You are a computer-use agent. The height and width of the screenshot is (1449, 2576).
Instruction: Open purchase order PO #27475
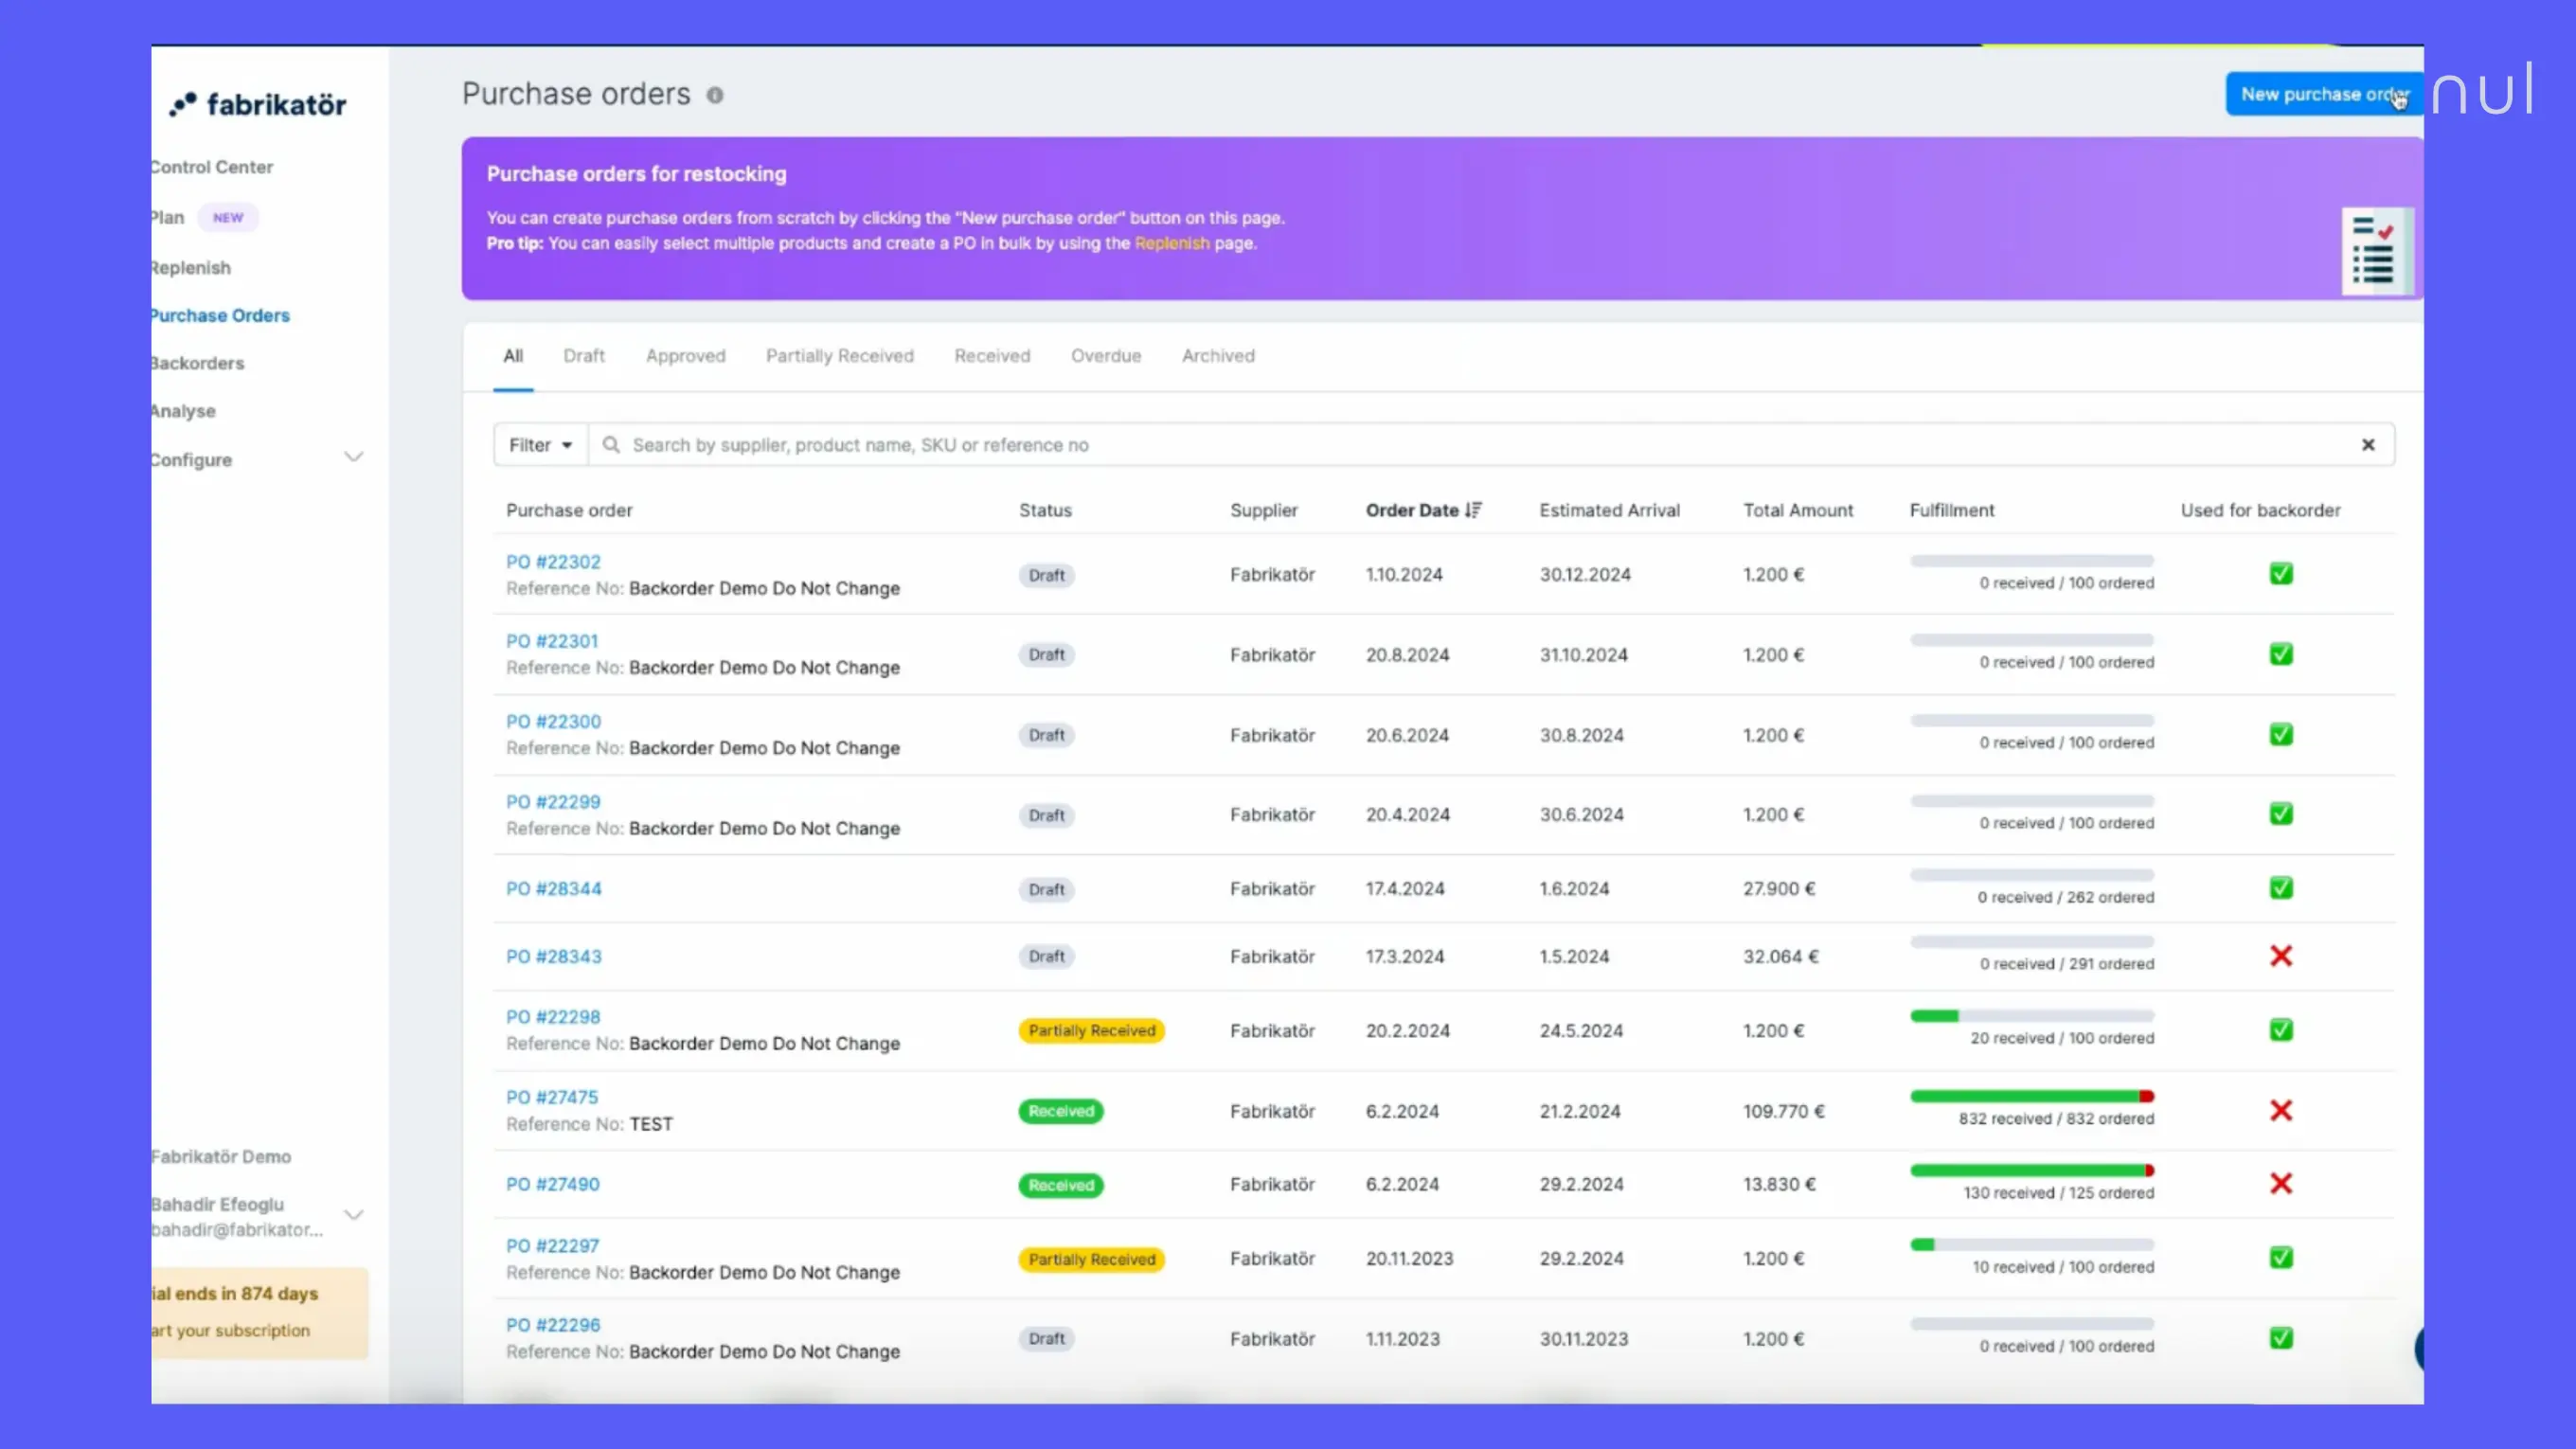552,1097
